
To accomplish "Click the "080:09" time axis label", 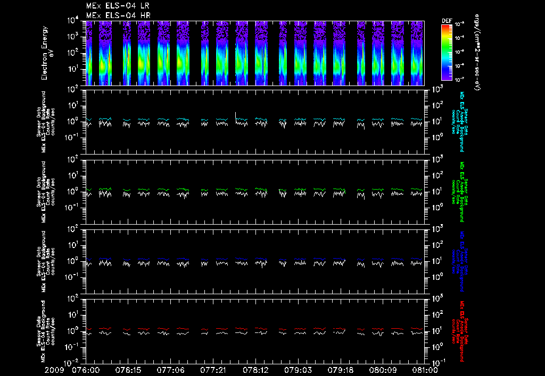I will (x=383, y=370).
